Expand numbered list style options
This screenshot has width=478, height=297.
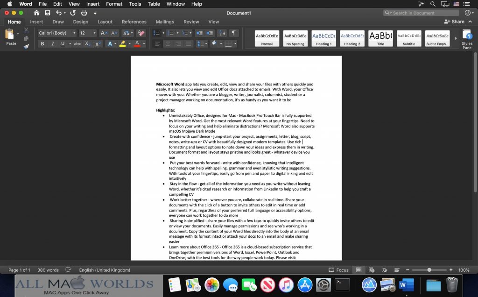[x=178, y=33]
